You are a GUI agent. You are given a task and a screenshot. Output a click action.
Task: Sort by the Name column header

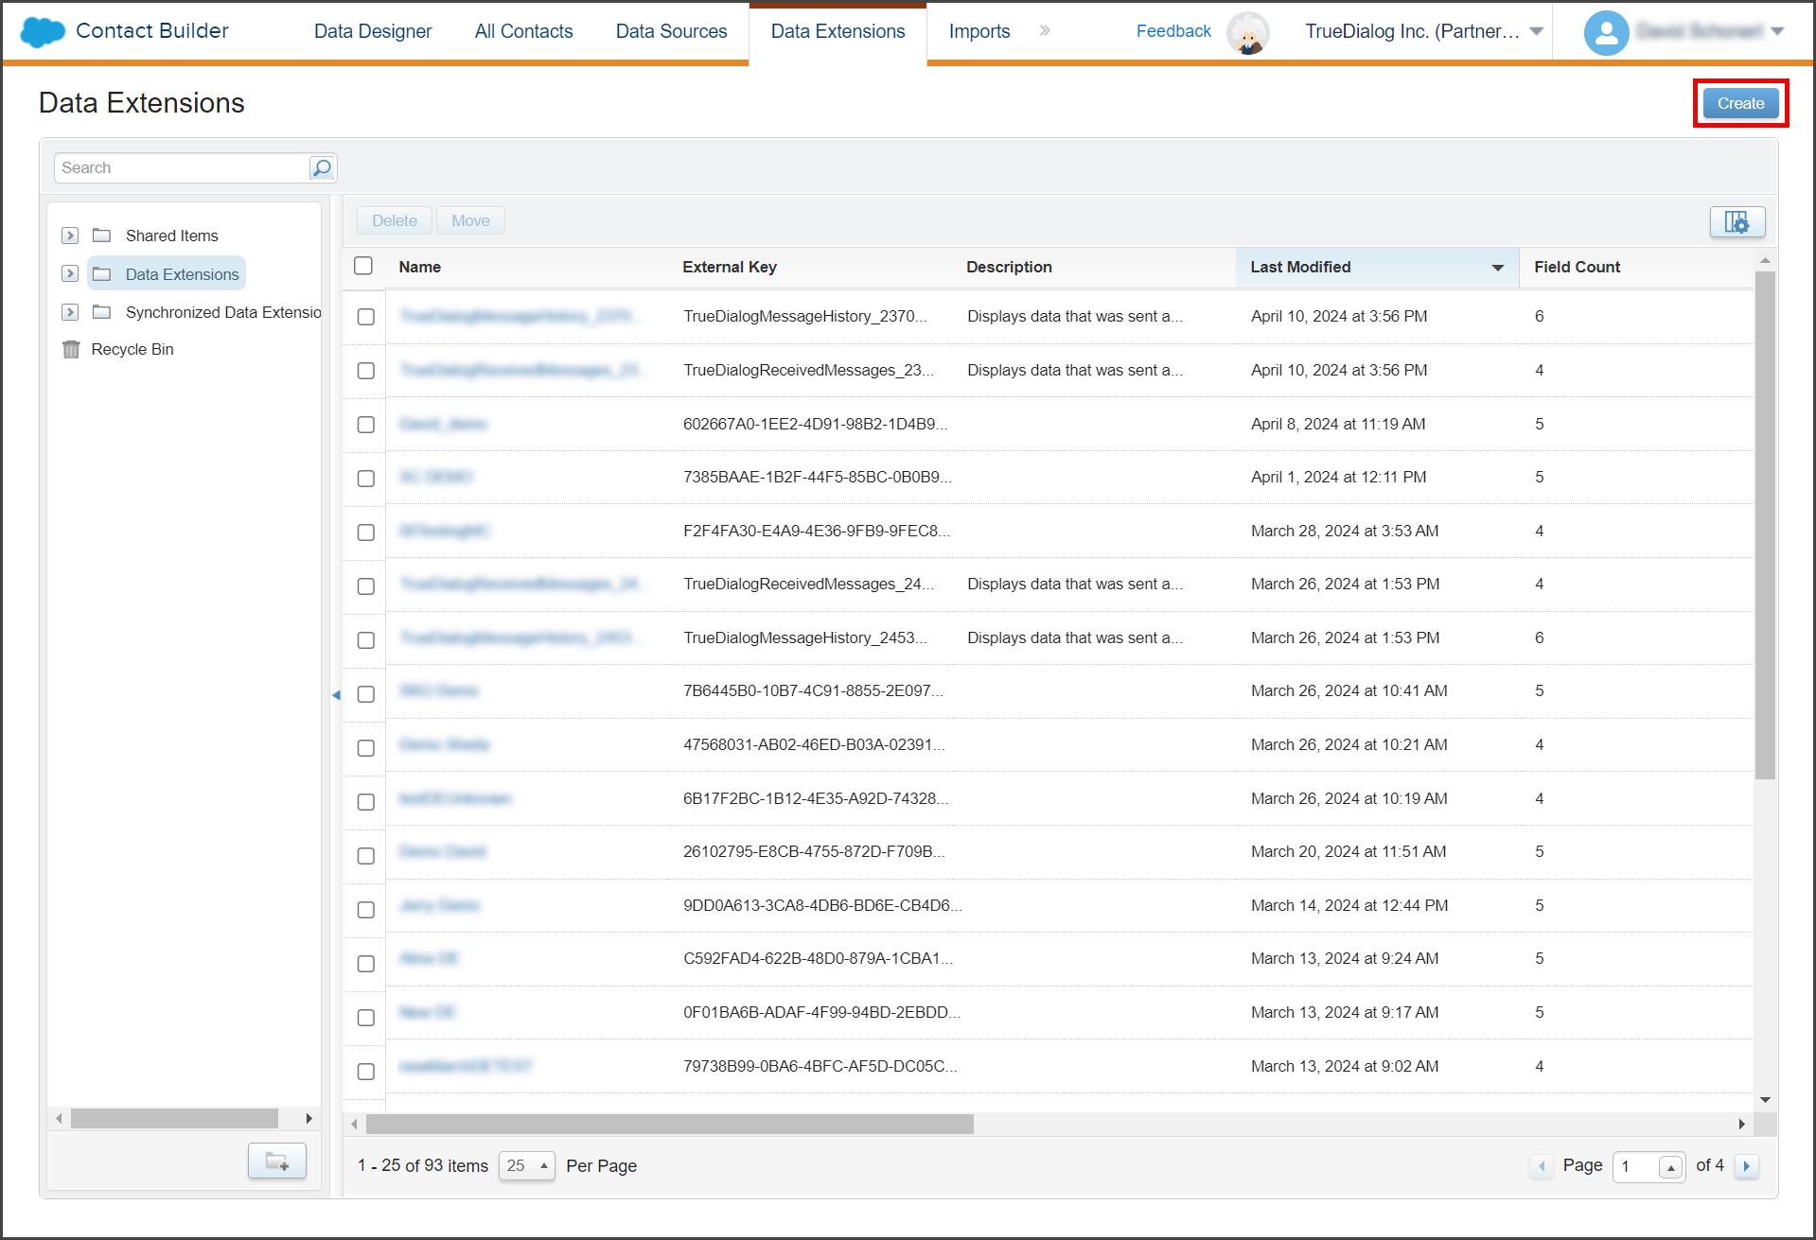point(420,267)
